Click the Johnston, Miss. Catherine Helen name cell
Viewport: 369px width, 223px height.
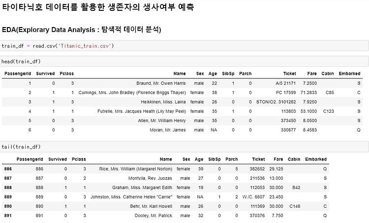pyautogui.click(x=131, y=197)
